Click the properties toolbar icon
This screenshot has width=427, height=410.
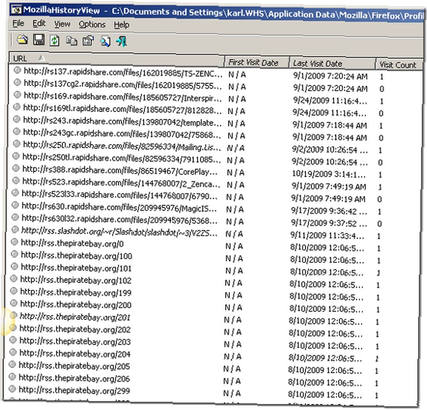pyautogui.click(x=88, y=41)
